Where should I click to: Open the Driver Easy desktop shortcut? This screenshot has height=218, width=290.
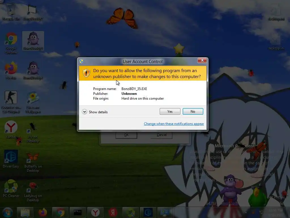point(11,159)
